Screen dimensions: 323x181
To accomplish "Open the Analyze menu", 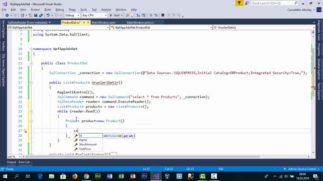I will pyautogui.click(x=106, y=10).
